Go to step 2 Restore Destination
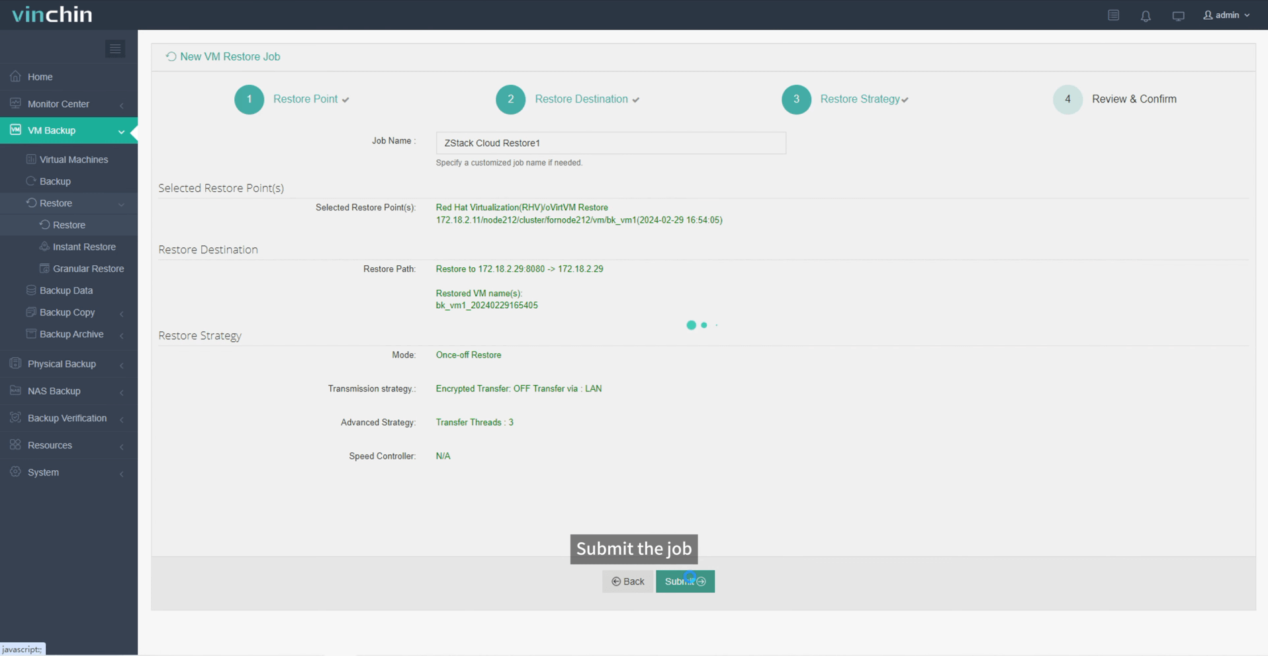 (568, 99)
